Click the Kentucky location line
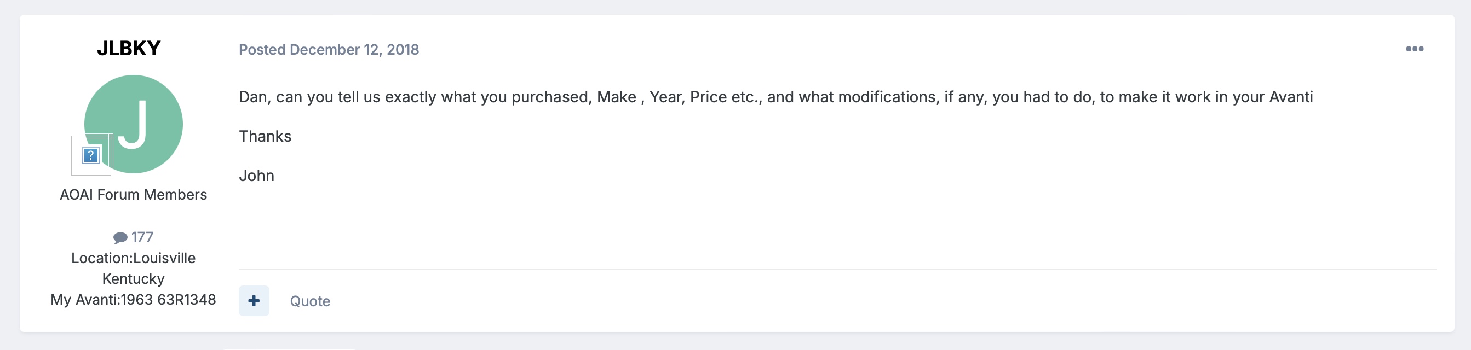 point(133,279)
